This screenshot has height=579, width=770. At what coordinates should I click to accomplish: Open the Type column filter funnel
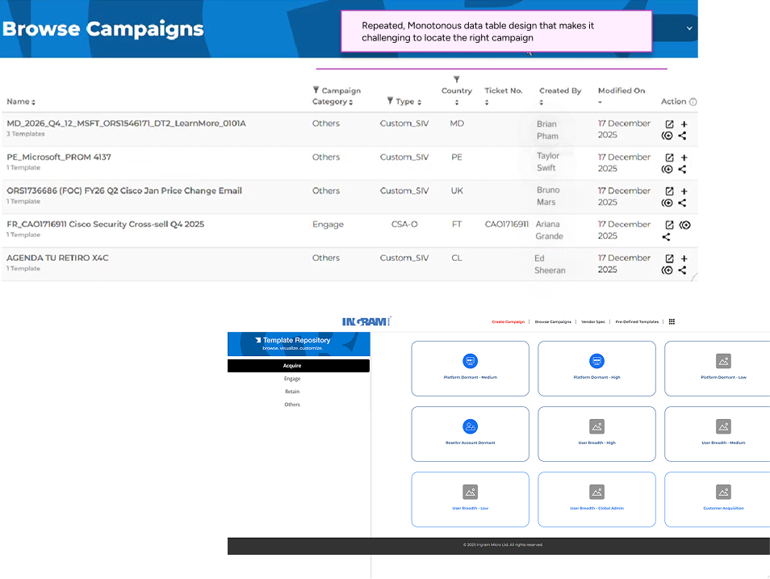coord(390,101)
